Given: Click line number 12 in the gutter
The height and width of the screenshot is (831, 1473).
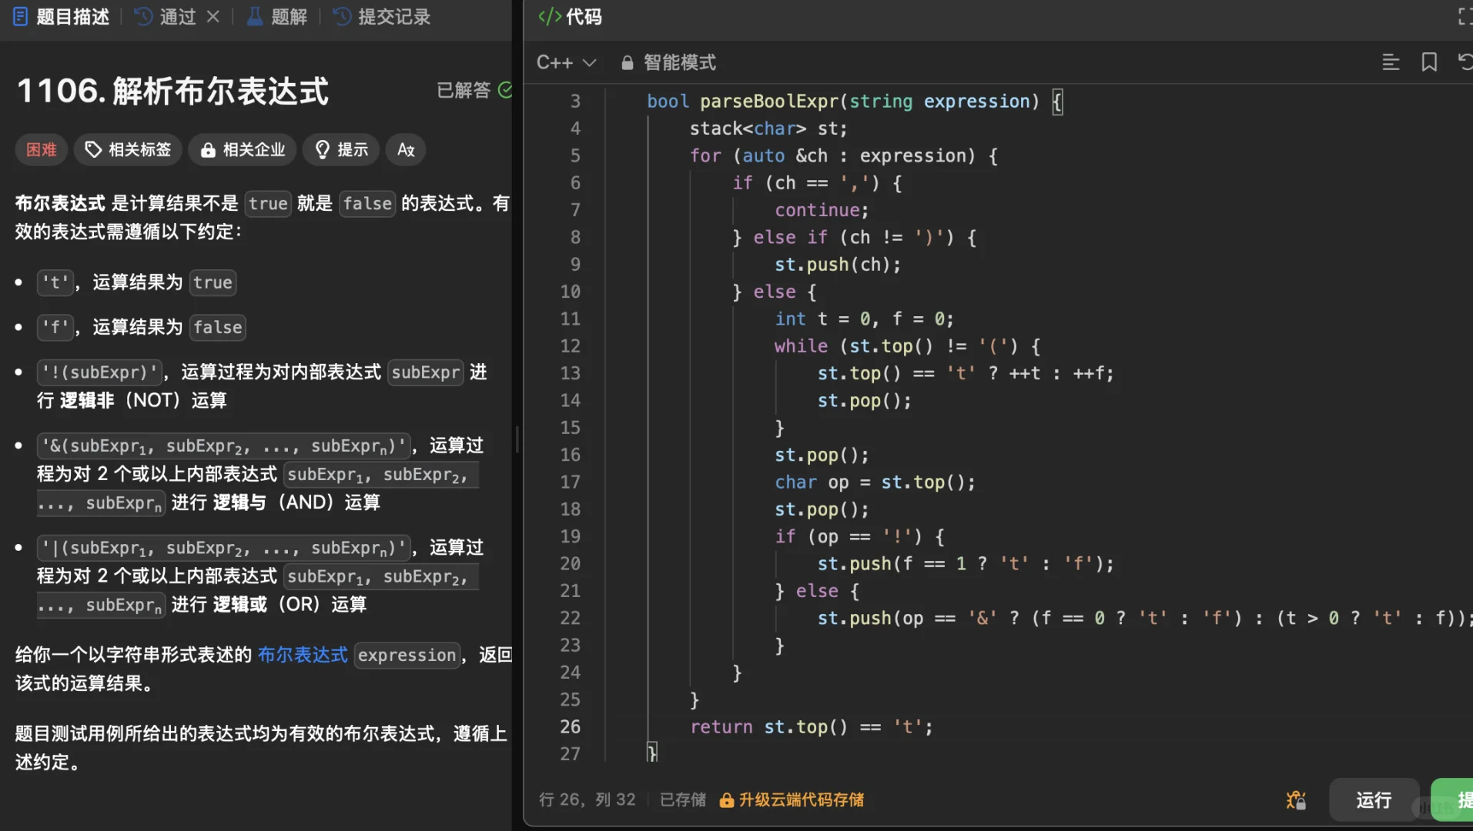Looking at the screenshot, I should (x=570, y=346).
